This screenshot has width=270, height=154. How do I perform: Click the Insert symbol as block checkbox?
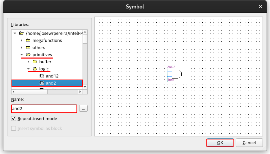pyautogui.click(x=14, y=129)
